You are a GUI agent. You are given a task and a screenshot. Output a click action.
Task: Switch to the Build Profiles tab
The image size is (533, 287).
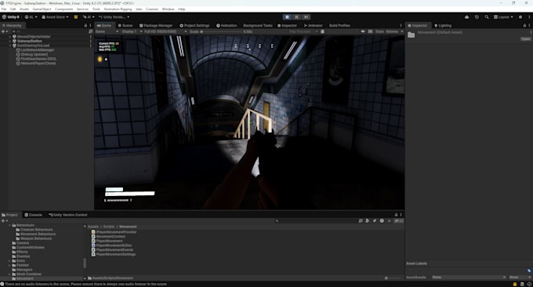click(339, 26)
